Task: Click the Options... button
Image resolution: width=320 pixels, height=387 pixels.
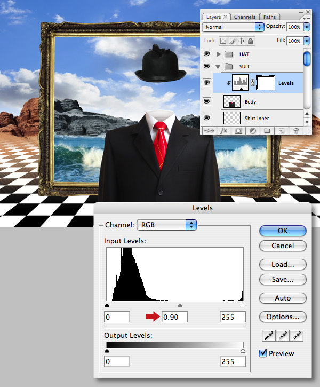Action: [x=283, y=317]
